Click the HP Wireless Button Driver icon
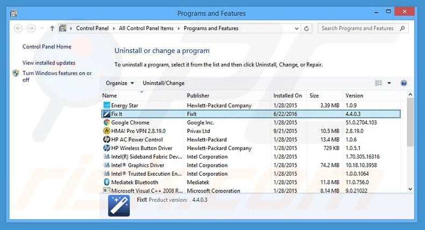 [x=107, y=148]
